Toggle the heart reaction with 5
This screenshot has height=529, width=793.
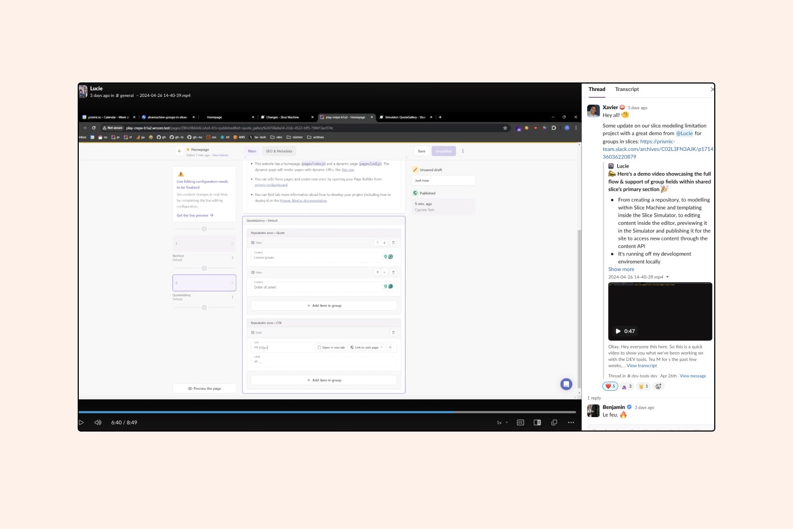(610, 386)
